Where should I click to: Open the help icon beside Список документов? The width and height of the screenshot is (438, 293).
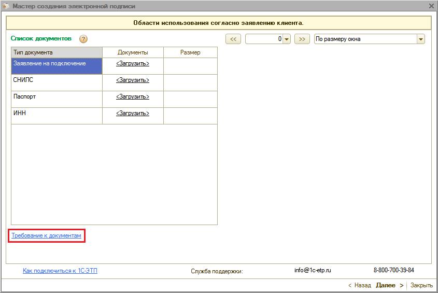(83, 39)
